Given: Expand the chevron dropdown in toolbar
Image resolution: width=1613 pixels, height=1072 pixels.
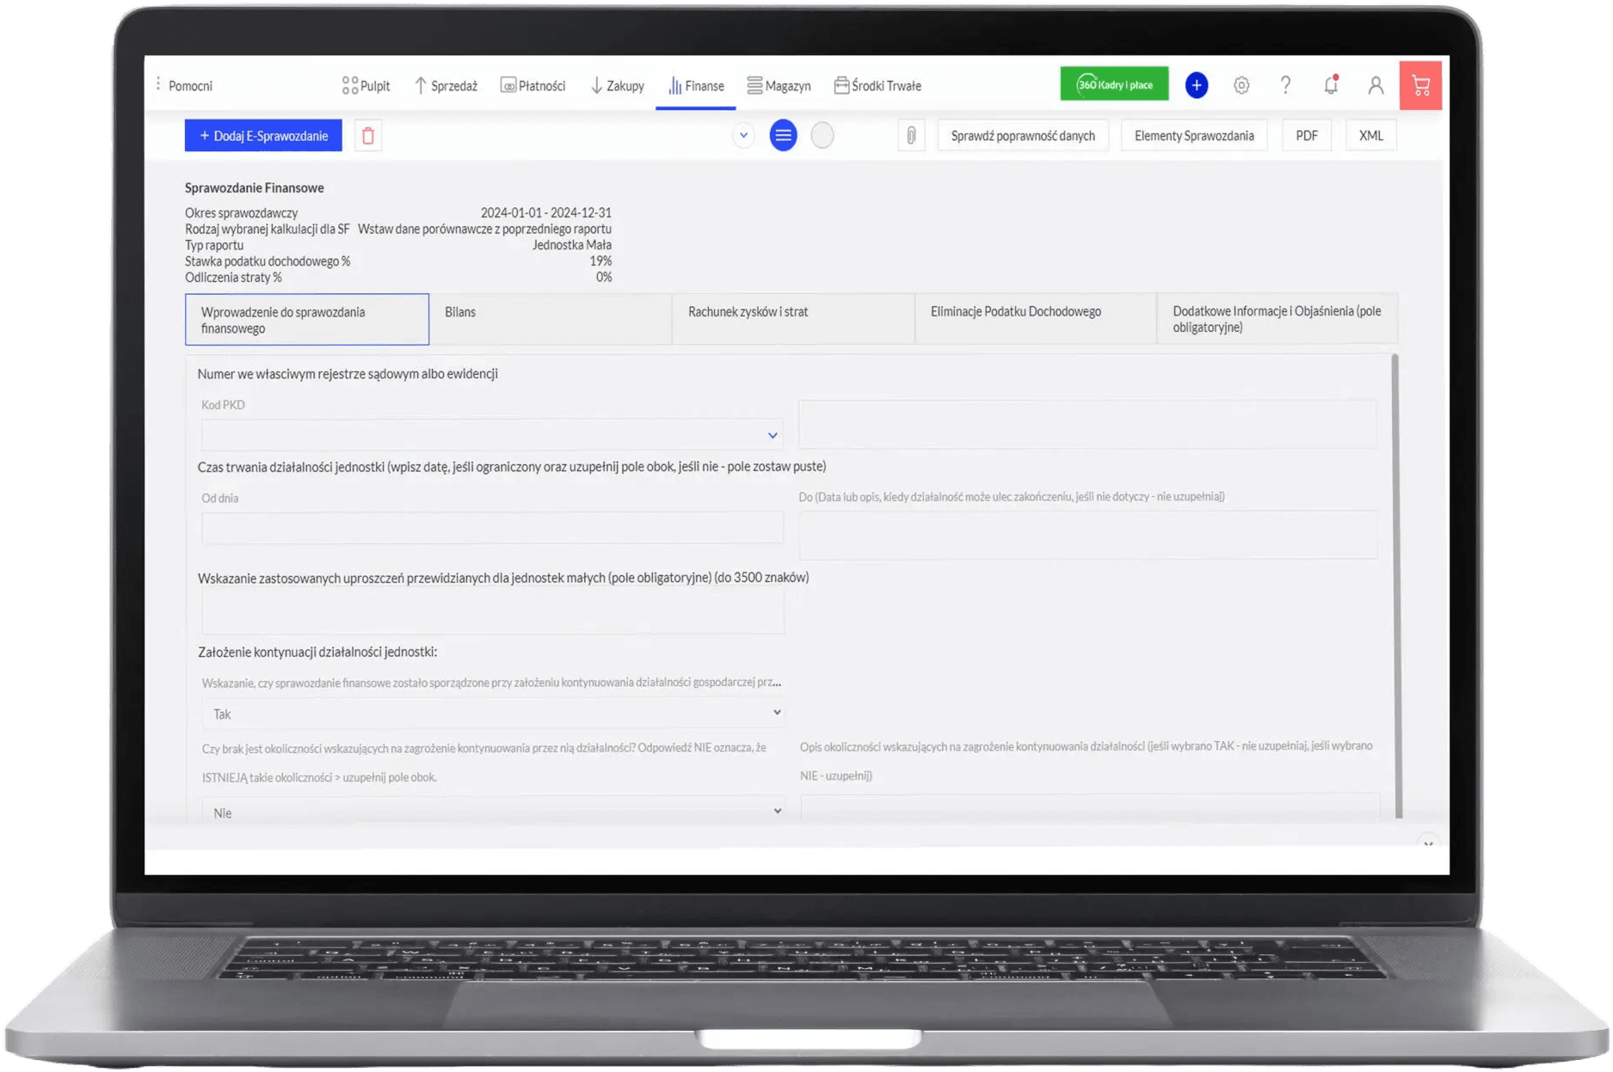Looking at the screenshot, I should 743,136.
